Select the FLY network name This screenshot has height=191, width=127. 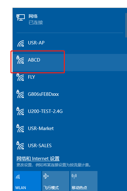click(31, 77)
